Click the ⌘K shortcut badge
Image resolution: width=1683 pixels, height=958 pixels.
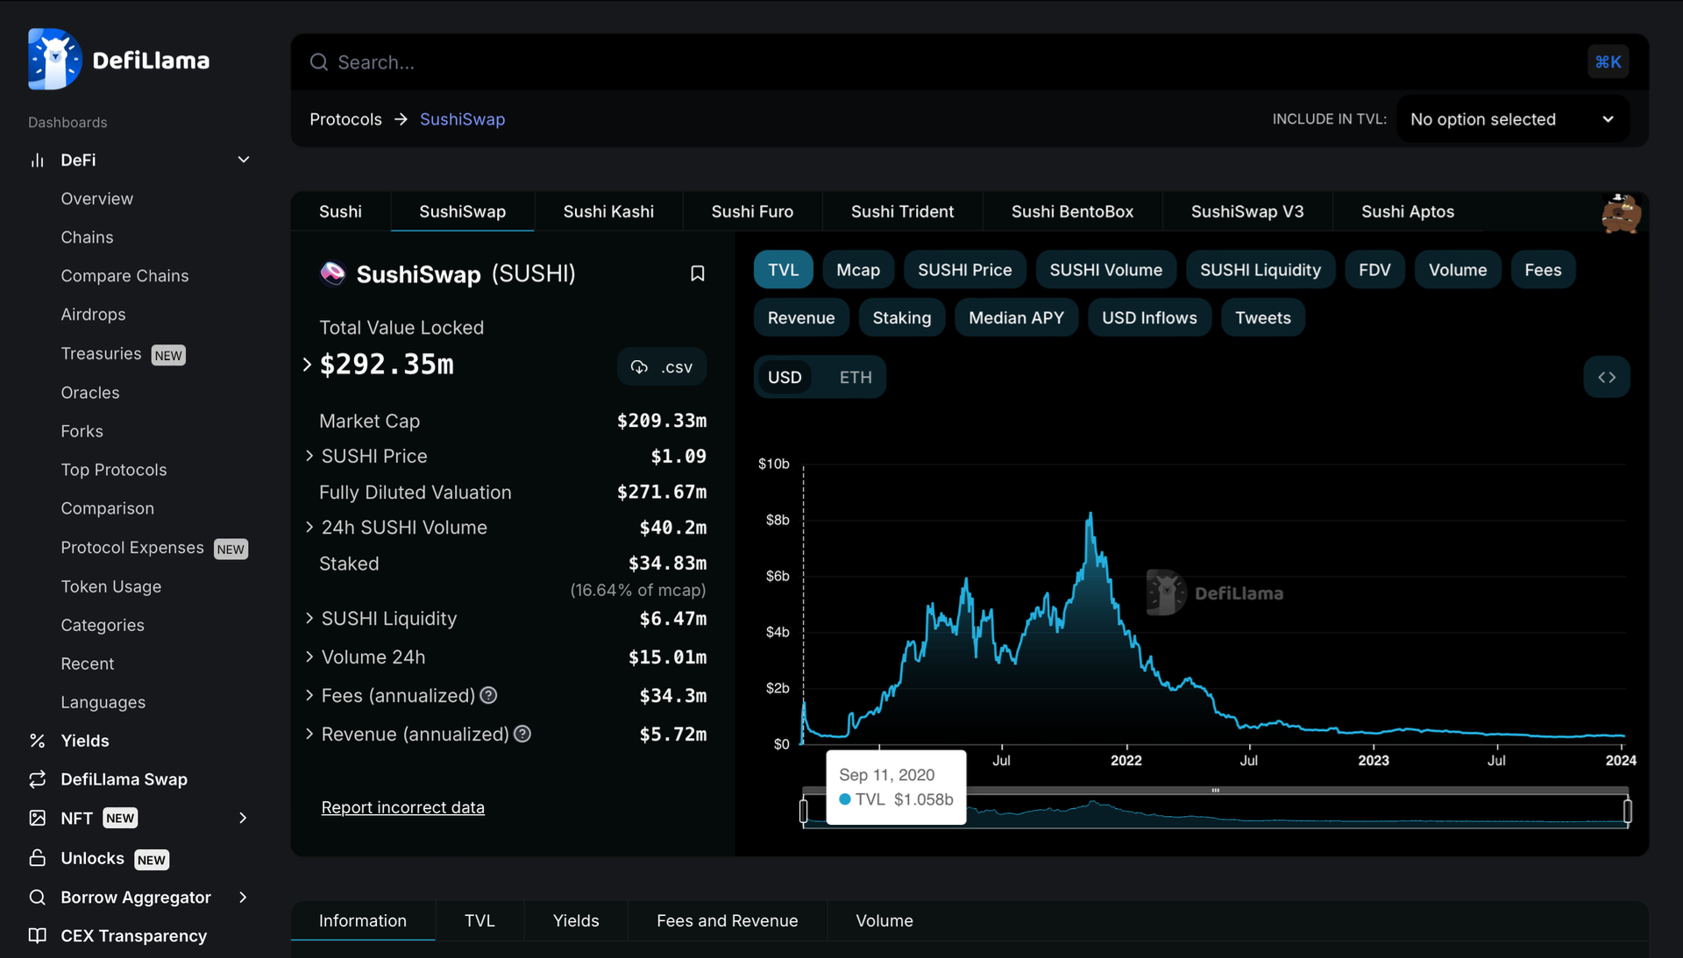tap(1608, 62)
